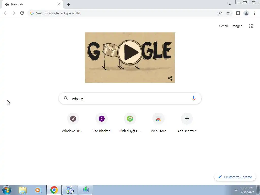
Task: Focus the Google search box containing 'where'
Action: pos(130,98)
